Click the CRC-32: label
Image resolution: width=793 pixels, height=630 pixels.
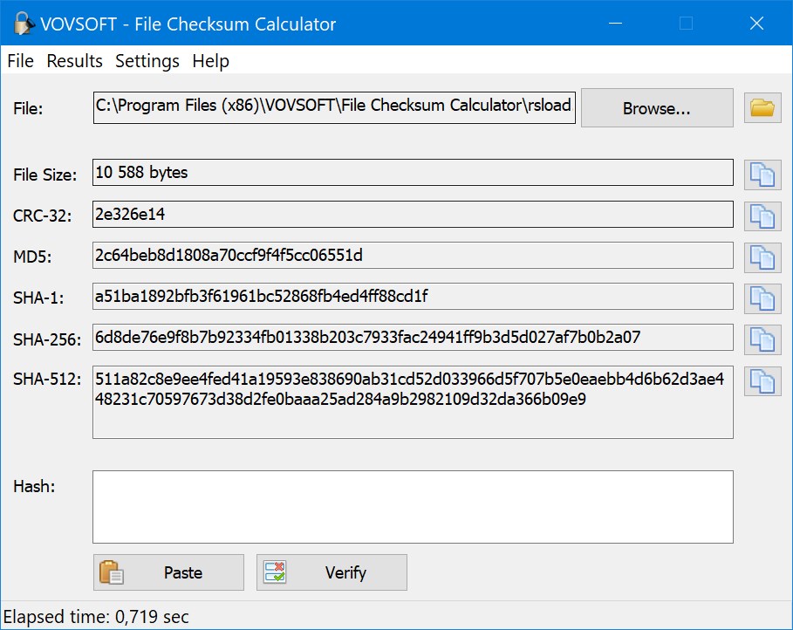pos(42,216)
